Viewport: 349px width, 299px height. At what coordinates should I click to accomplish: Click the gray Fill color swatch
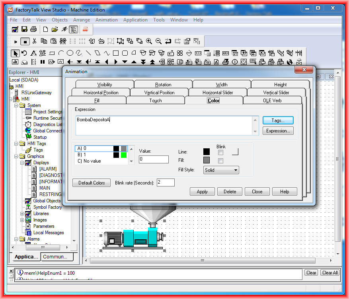(207, 160)
